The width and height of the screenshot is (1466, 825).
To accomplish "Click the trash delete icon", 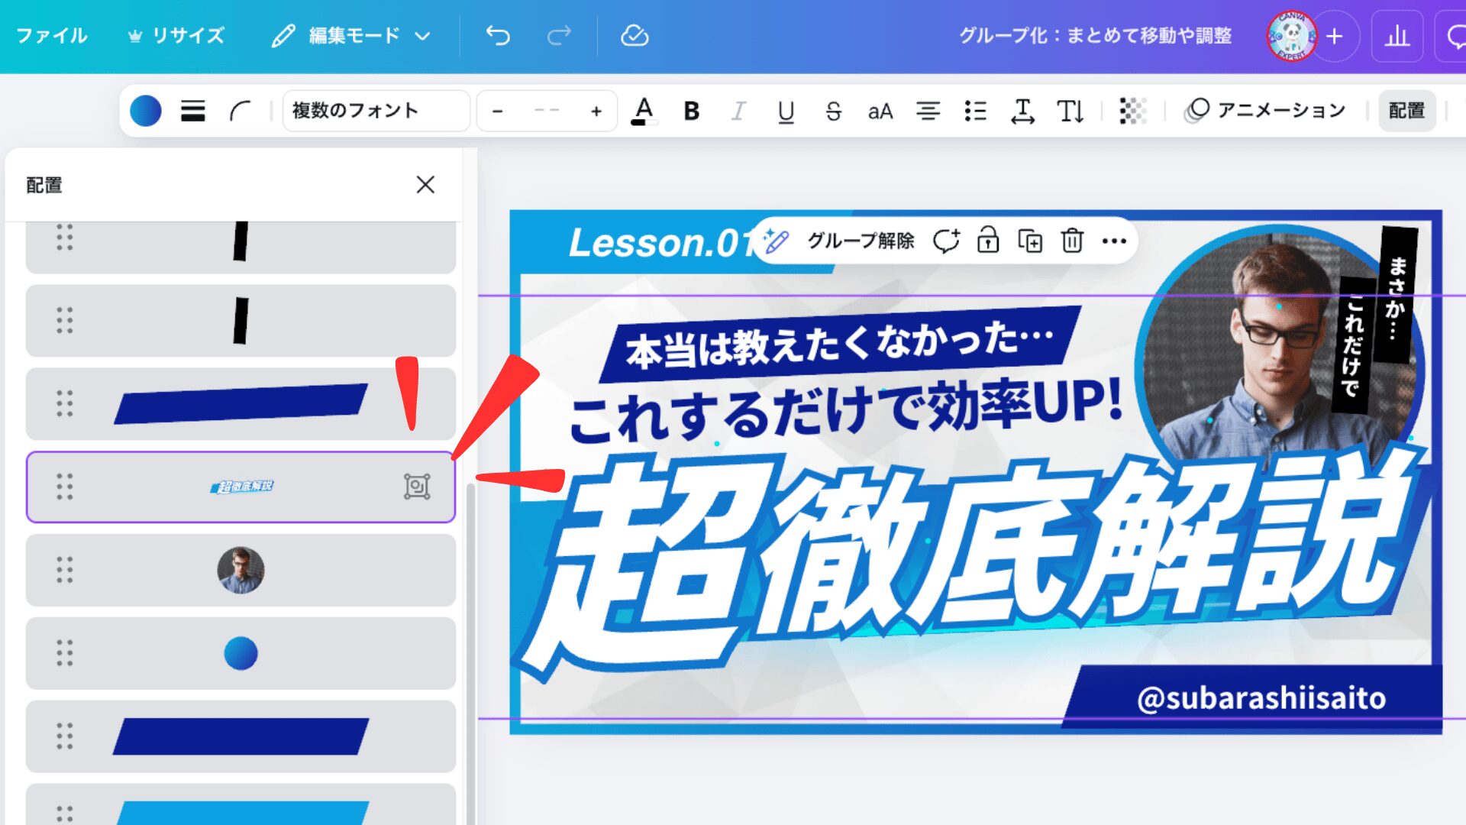I will (x=1072, y=241).
